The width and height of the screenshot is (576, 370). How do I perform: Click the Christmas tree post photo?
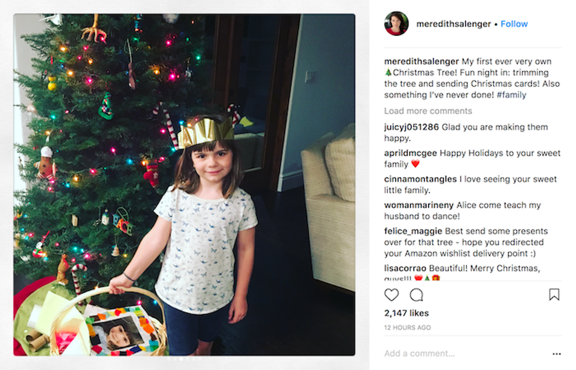point(185,185)
